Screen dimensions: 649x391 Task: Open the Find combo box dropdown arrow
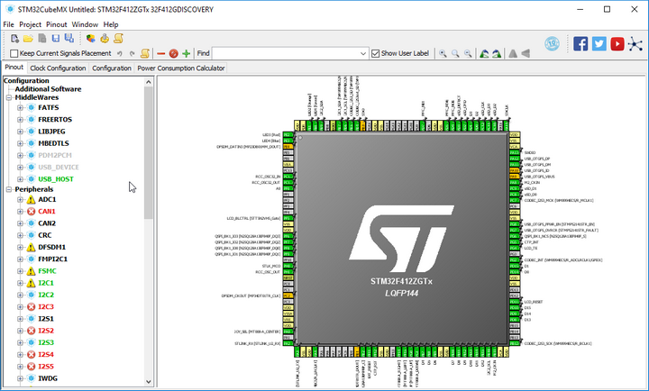(x=363, y=53)
